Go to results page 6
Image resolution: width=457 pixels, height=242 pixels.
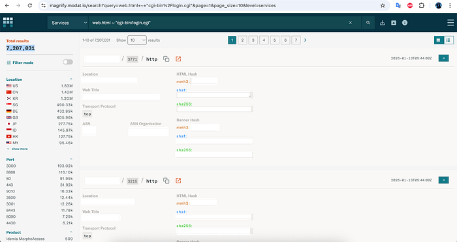[285, 40]
